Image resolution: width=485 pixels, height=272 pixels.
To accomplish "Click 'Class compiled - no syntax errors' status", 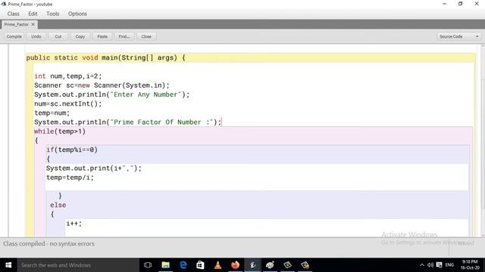I will pyautogui.click(x=48, y=244).
